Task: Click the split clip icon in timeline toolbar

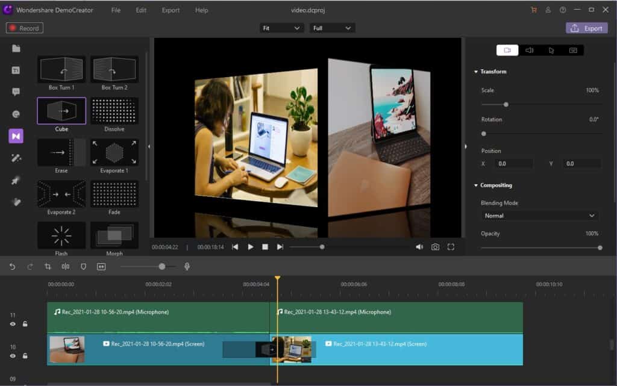Action: tap(65, 266)
